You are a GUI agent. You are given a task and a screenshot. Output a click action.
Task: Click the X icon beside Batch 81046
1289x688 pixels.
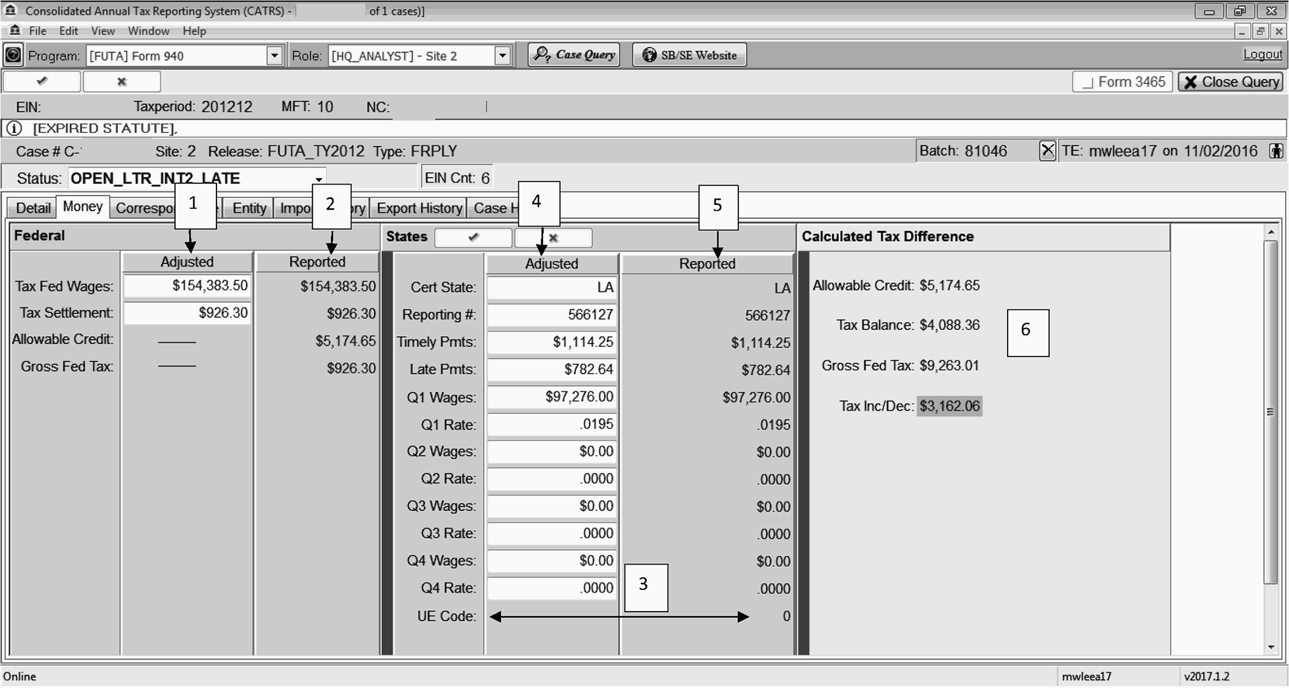tap(1047, 151)
